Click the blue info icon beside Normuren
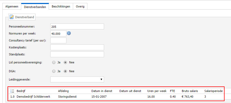The image size is (231, 103). [69, 33]
